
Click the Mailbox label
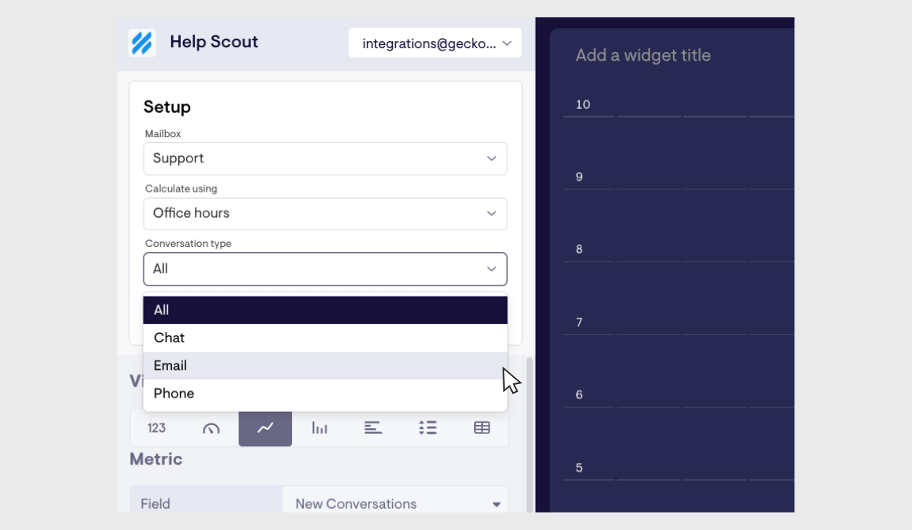coord(163,133)
